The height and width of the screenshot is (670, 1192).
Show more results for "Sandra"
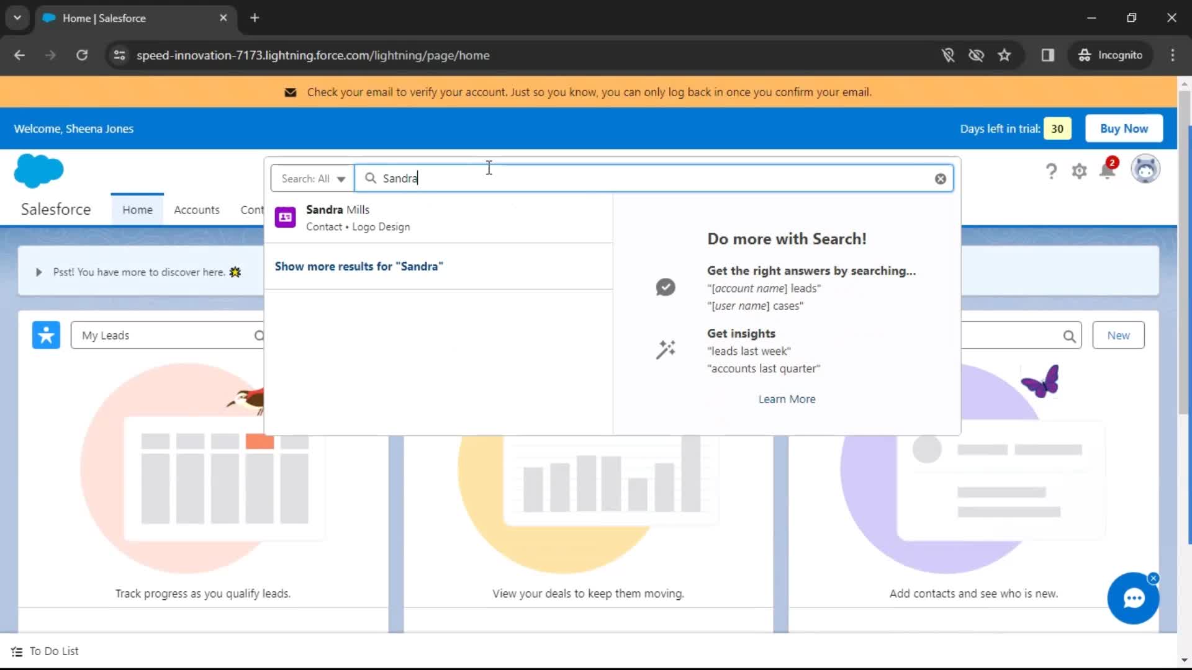point(359,266)
